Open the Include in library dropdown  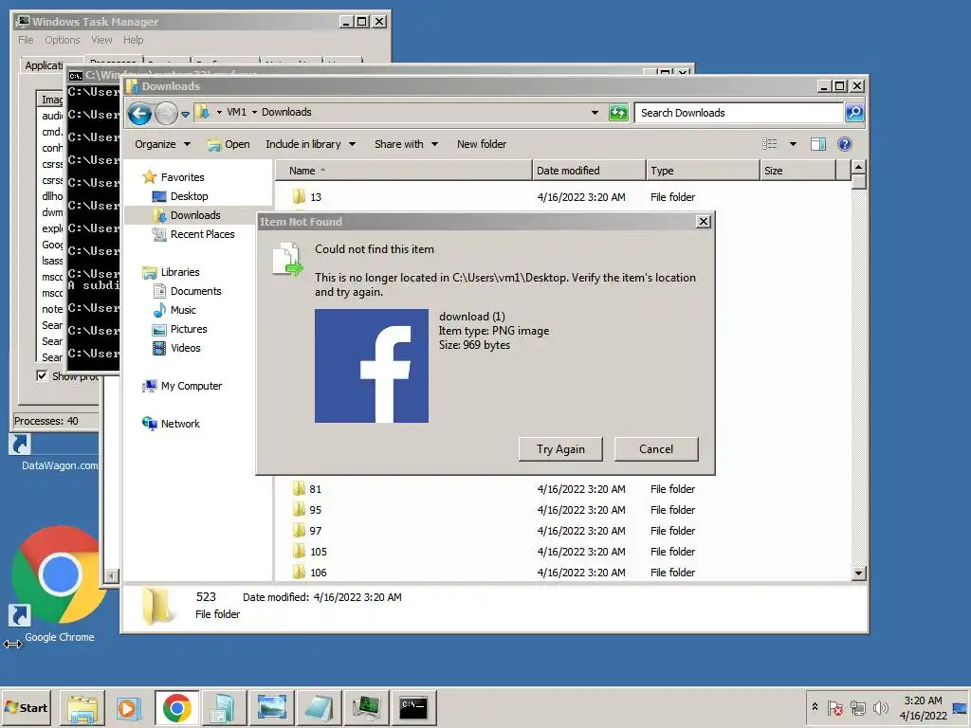click(310, 144)
